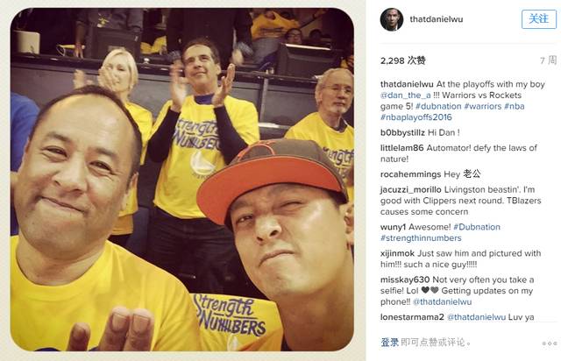Click the main selfie photo

coord(182,180)
